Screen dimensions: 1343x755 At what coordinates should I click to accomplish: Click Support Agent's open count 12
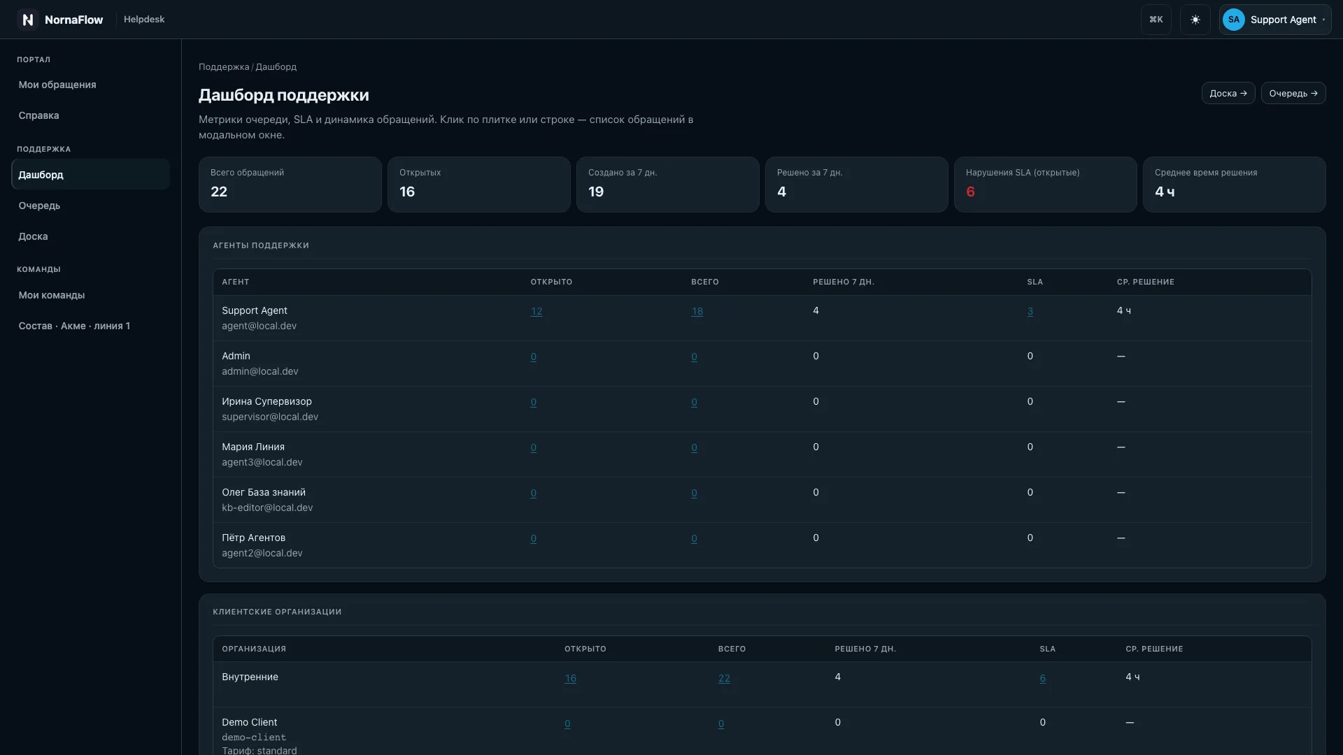(537, 311)
